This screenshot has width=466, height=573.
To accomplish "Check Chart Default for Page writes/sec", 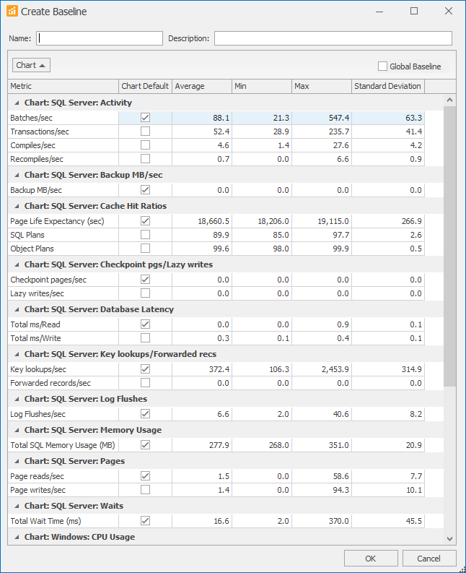I will point(145,489).
